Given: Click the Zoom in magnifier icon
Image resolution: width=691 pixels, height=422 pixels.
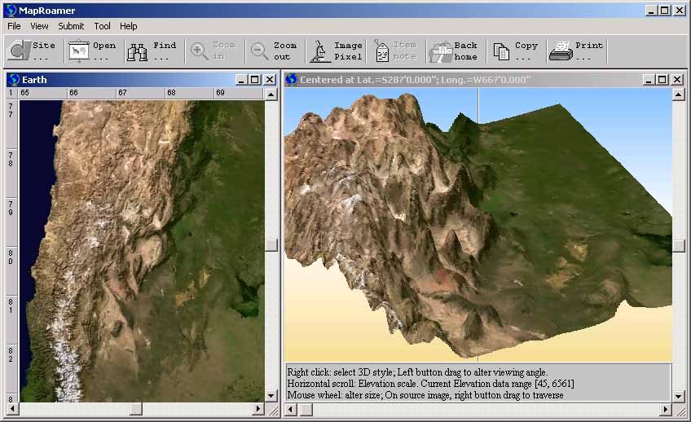Looking at the screenshot, I should pos(199,51).
